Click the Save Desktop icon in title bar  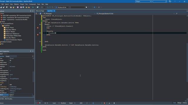point(170,1)
